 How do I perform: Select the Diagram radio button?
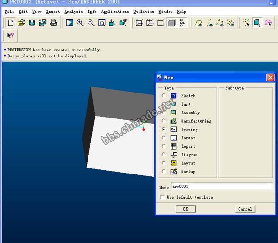164,155
